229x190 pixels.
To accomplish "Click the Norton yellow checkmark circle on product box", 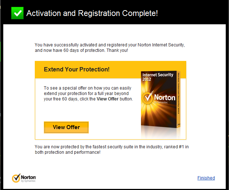I will [x=147, y=98].
